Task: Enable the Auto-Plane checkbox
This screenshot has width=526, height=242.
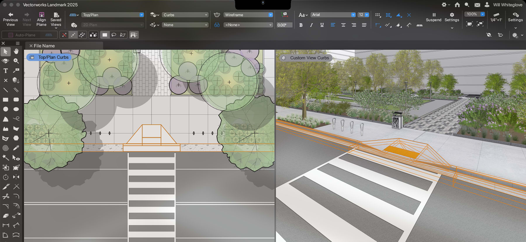Action: click(x=11, y=35)
